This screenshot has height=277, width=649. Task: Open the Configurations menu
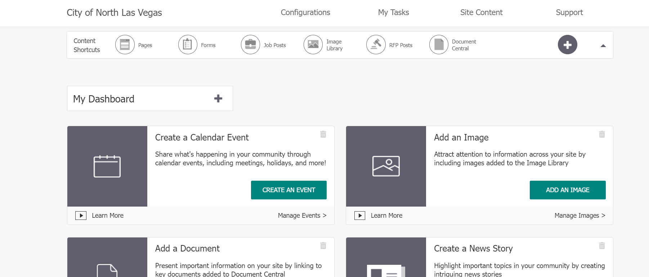click(x=305, y=13)
